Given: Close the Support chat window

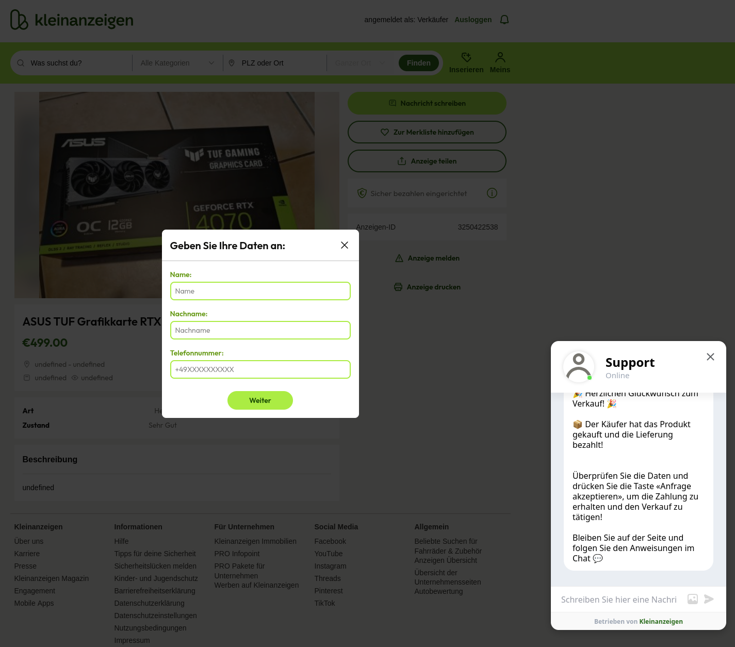Looking at the screenshot, I should 710,357.
